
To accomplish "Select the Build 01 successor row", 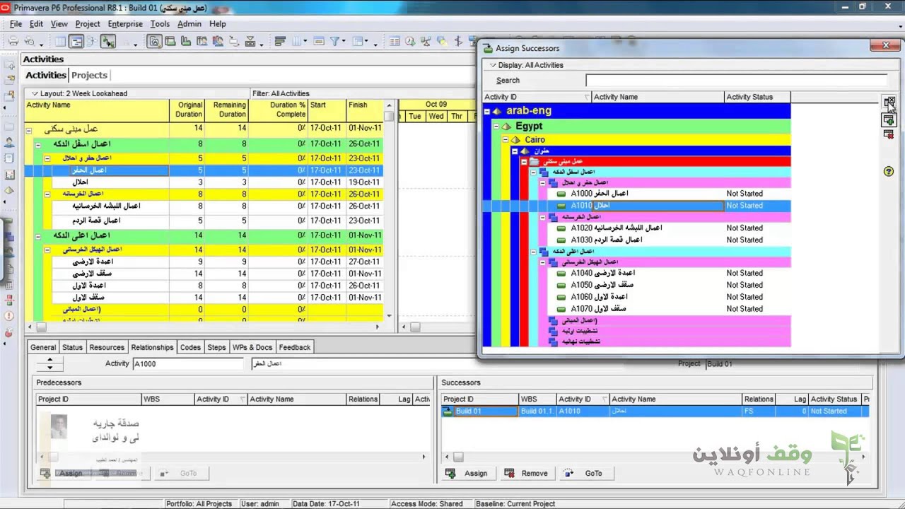I will (x=655, y=411).
